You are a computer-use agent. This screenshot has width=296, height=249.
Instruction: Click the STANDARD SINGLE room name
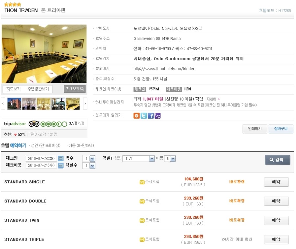coord(25,182)
